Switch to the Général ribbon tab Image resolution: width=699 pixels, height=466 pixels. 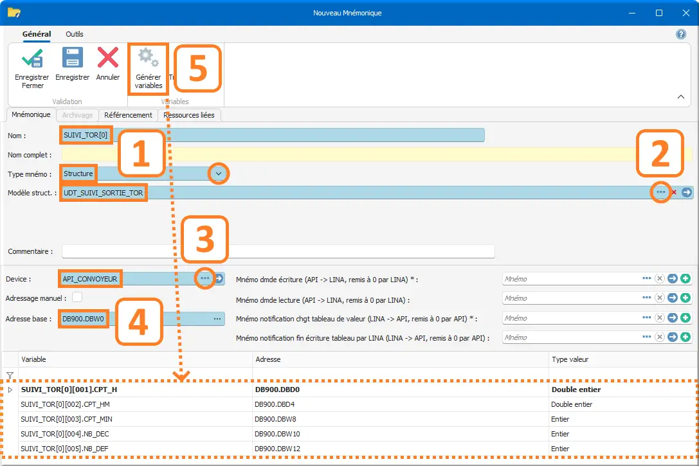(37, 34)
